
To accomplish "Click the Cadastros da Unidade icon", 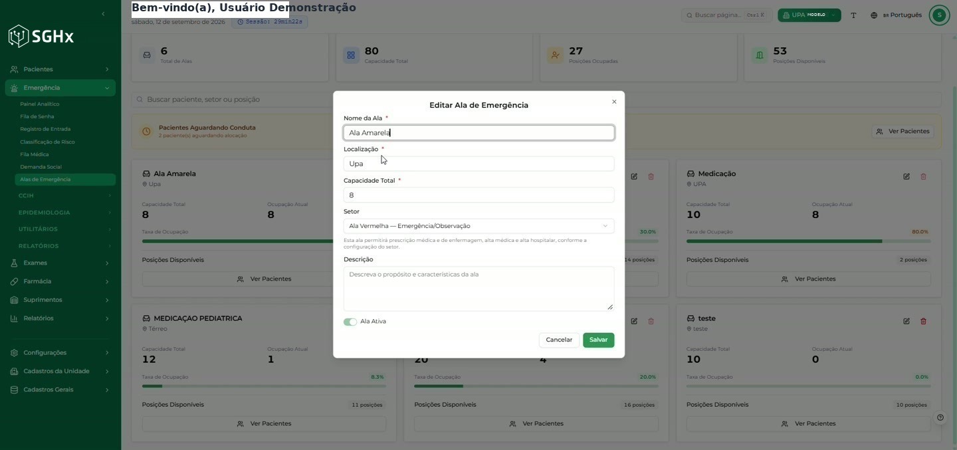I will (14, 372).
